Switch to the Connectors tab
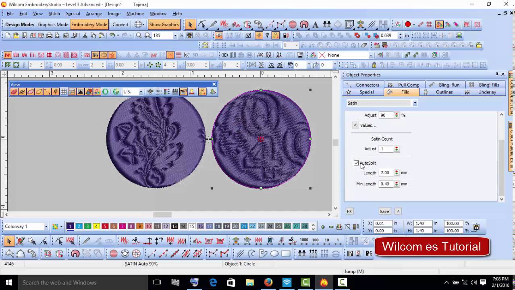Screen dimensions: 515x290 pos(363,85)
